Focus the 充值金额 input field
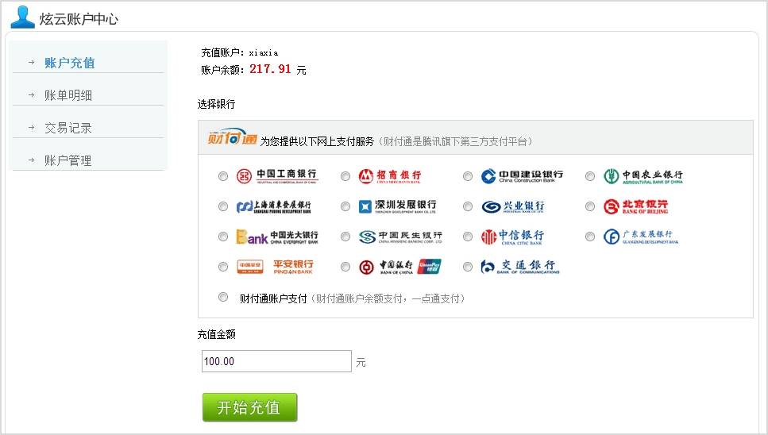 [276, 361]
